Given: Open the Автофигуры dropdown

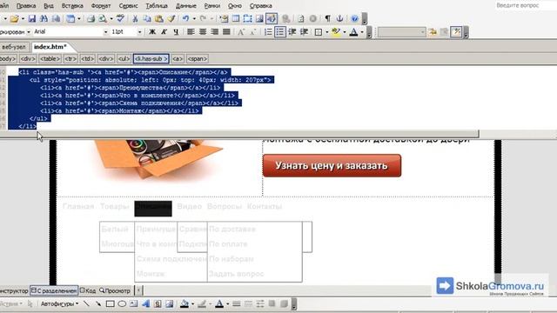Looking at the screenshot, I should click(59, 303).
